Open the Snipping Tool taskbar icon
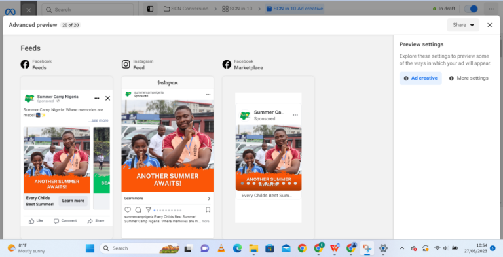503x257 pixels. coord(366,248)
